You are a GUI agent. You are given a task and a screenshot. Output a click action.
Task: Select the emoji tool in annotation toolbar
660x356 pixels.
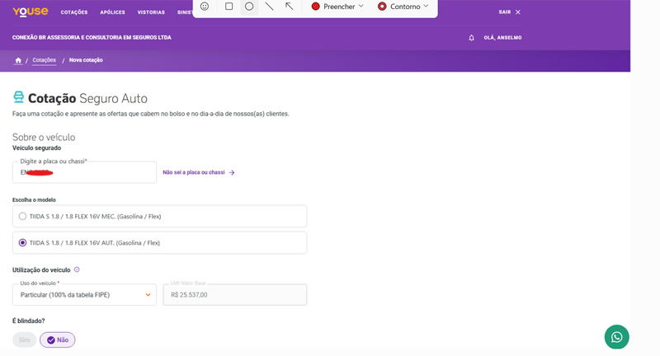(x=205, y=7)
